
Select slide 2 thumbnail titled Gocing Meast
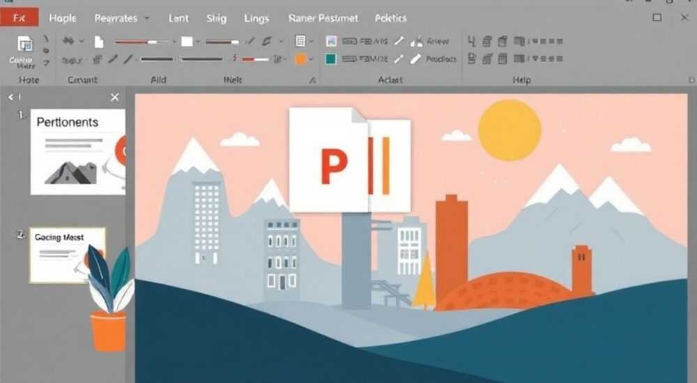[x=67, y=256]
